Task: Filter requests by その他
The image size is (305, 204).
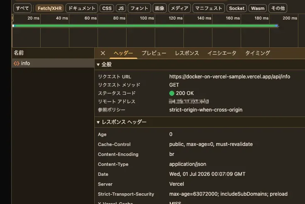Action: pos(278,8)
